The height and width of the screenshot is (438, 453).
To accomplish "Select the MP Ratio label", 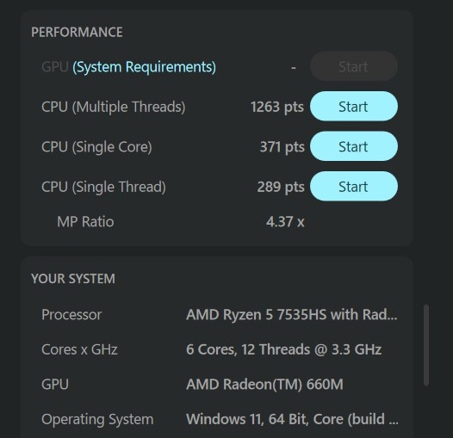I will click(x=85, y=222).
